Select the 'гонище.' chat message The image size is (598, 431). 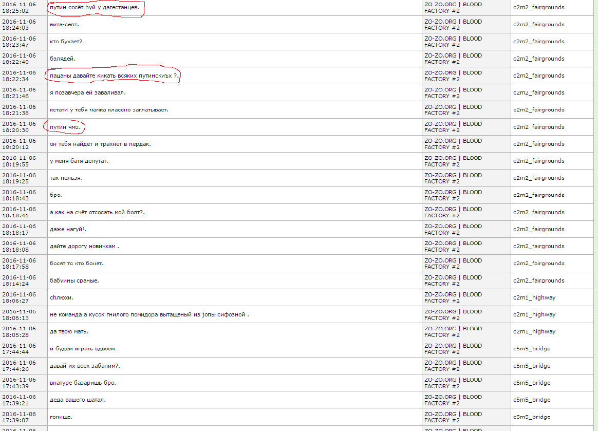tap(61, 417)
